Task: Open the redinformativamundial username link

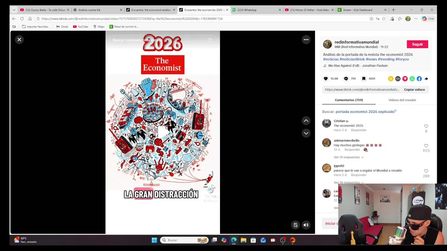Action: (x=357, y=42)
